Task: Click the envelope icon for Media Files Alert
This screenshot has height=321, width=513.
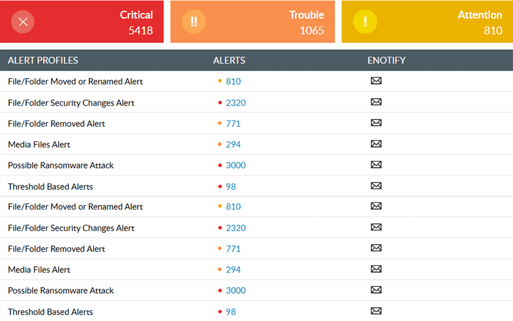Action: [376, 144]
